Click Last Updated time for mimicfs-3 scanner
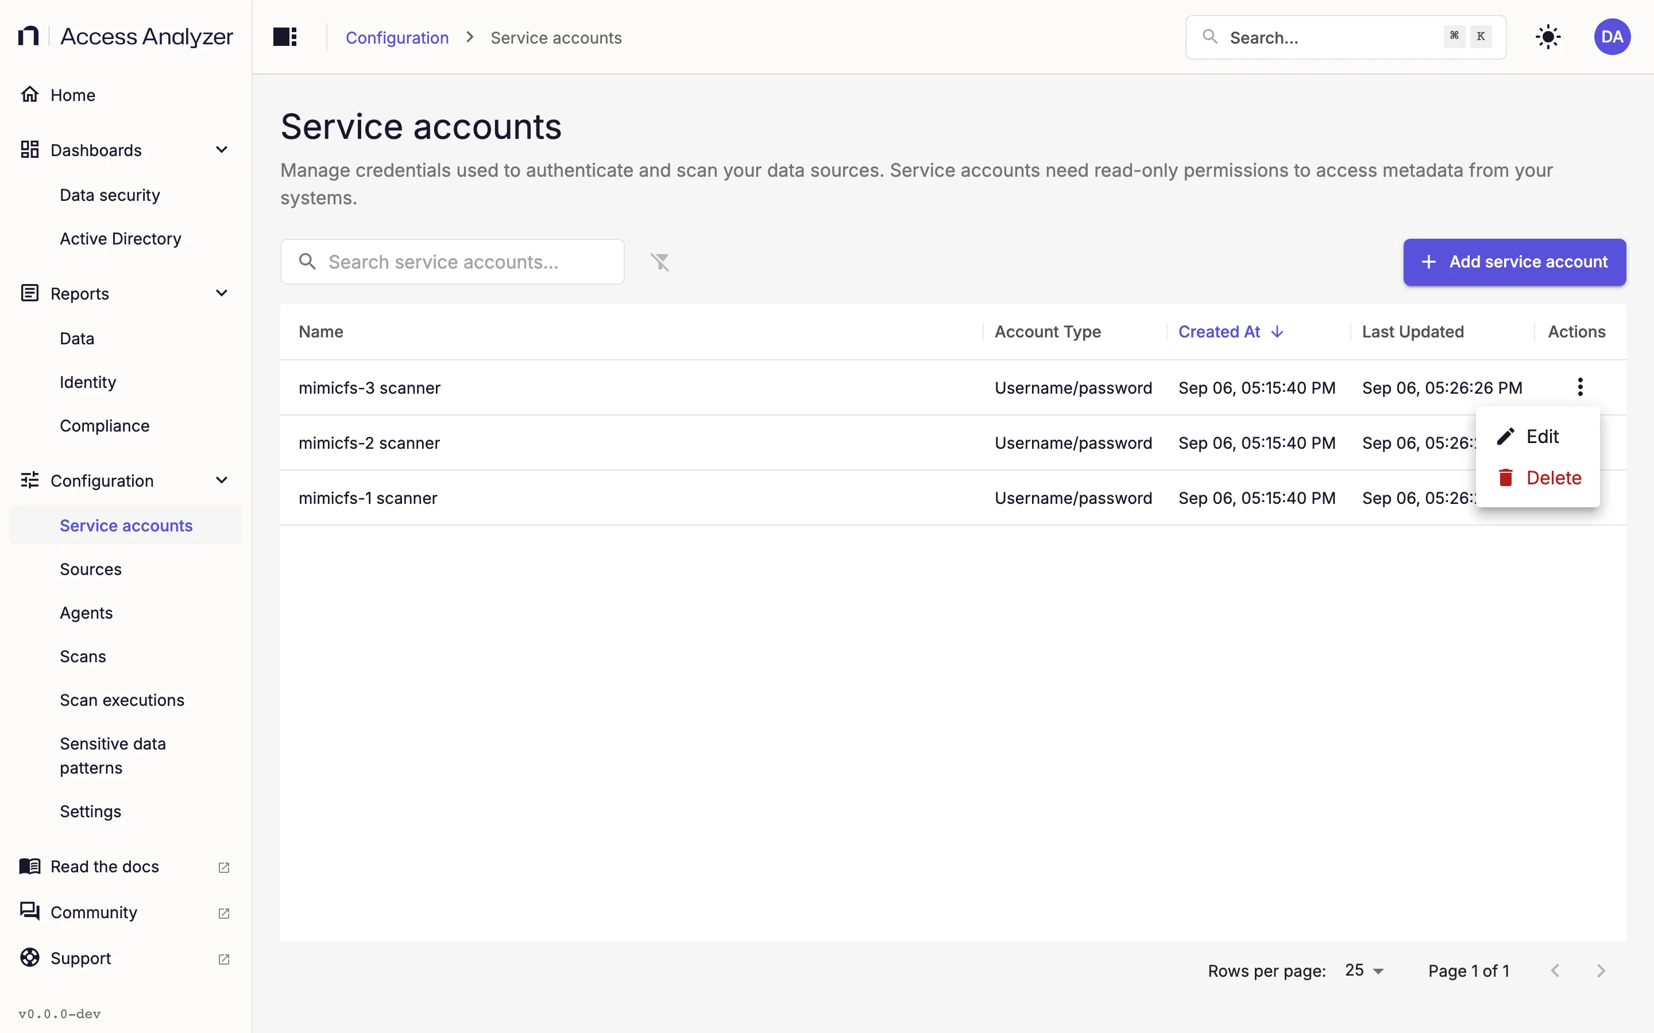This screenshot has height=1033, width=1654. pyautogui.click(x=1442, y=388)
